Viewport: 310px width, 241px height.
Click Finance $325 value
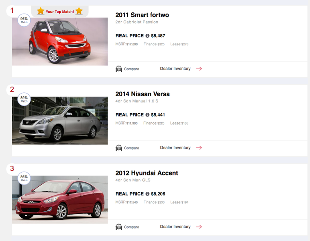(161, 44)
